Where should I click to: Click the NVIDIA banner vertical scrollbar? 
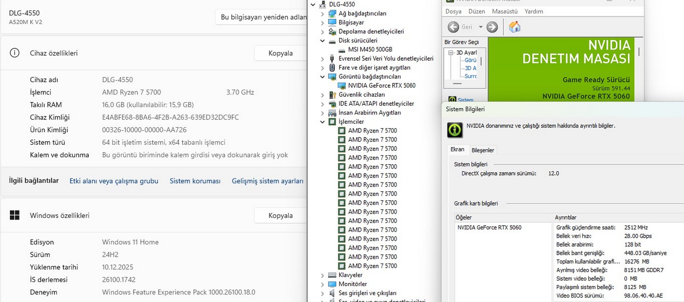coord(639,52)
